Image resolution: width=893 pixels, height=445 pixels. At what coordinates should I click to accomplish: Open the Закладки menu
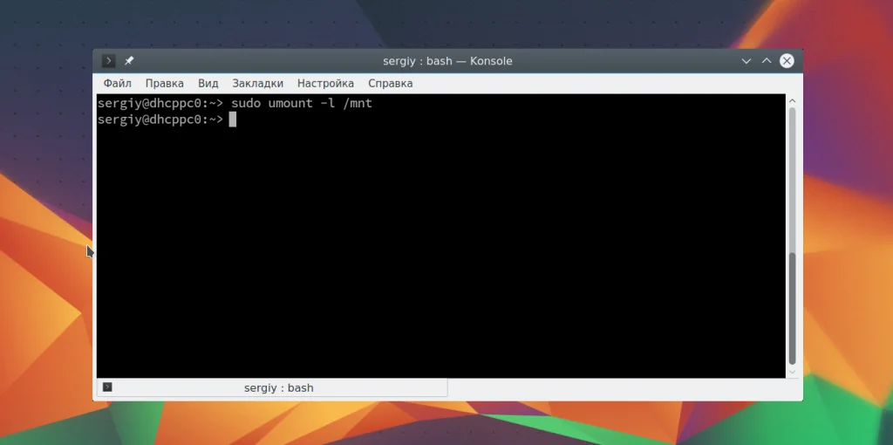point(257,83)
